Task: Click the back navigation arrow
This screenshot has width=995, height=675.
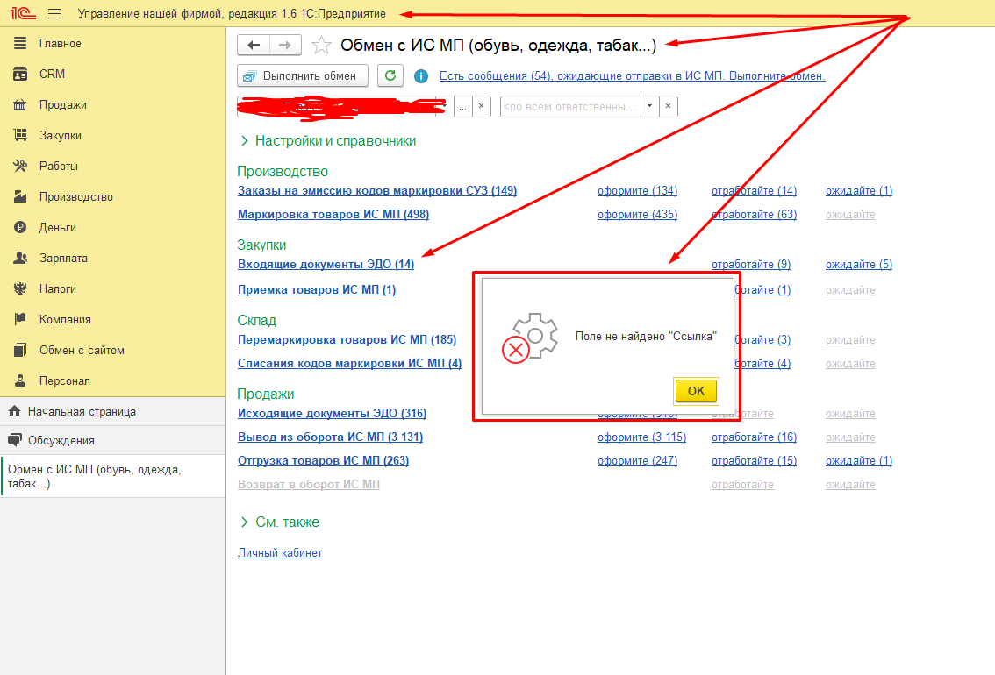Action: tap(254, 46)
